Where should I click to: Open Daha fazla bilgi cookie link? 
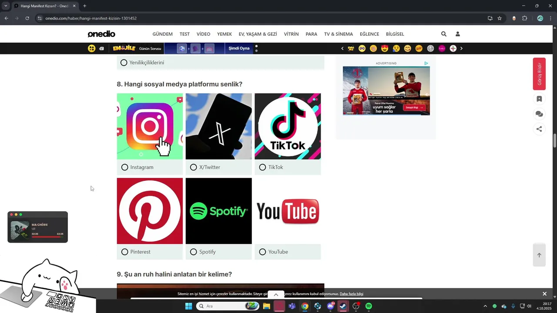point(352,294)
